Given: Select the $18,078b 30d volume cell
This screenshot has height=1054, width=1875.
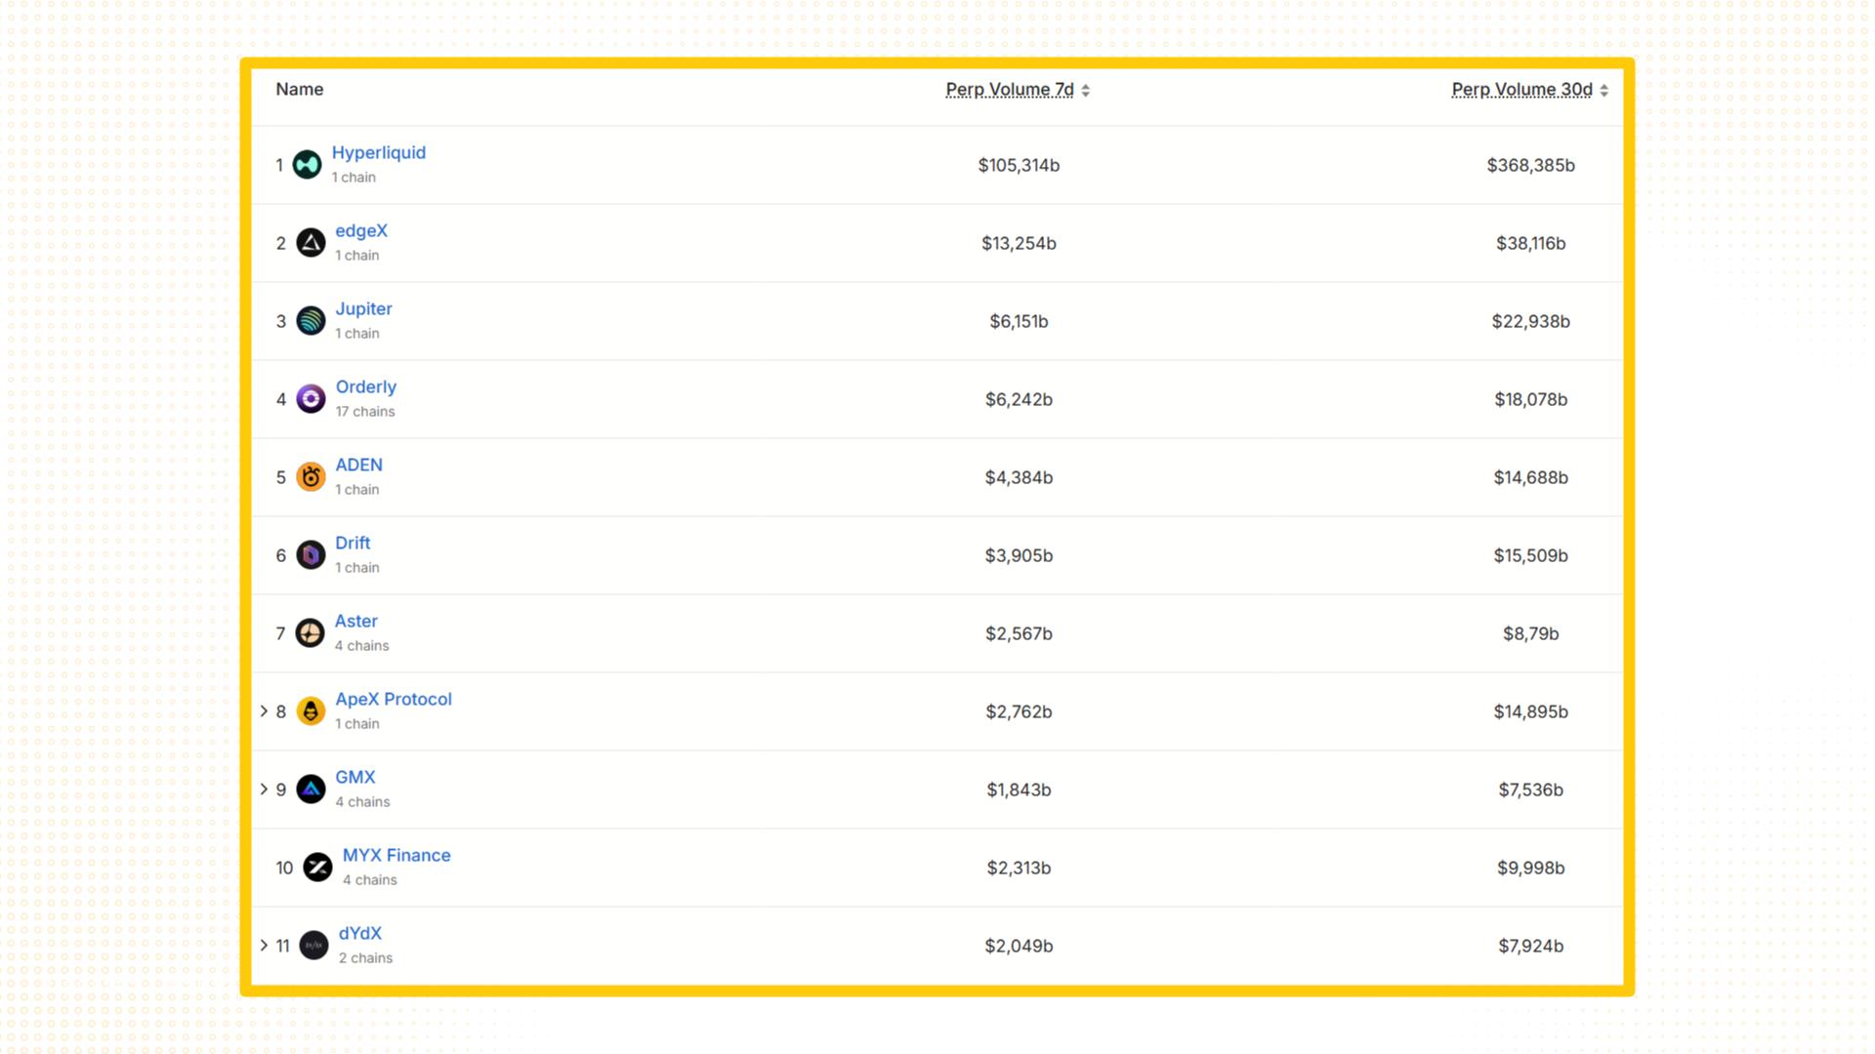Looking at the screenshot, I should pyautogui.click(x=1530, y=399).
